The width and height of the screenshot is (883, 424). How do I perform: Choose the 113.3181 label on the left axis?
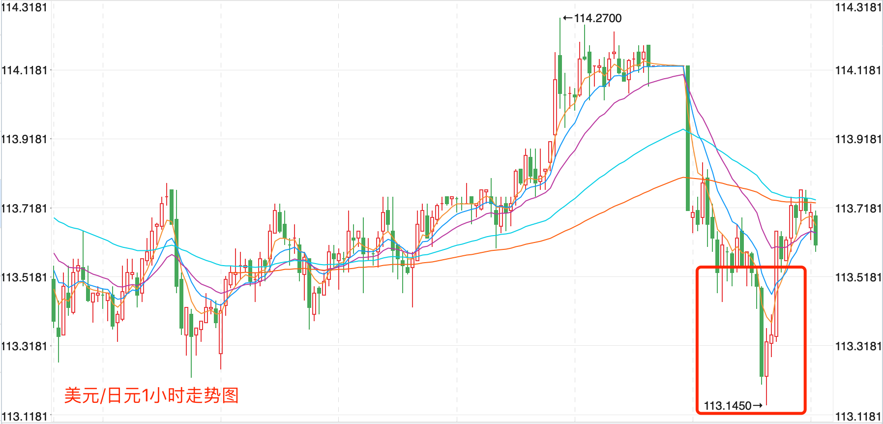[x=24, y=346]
